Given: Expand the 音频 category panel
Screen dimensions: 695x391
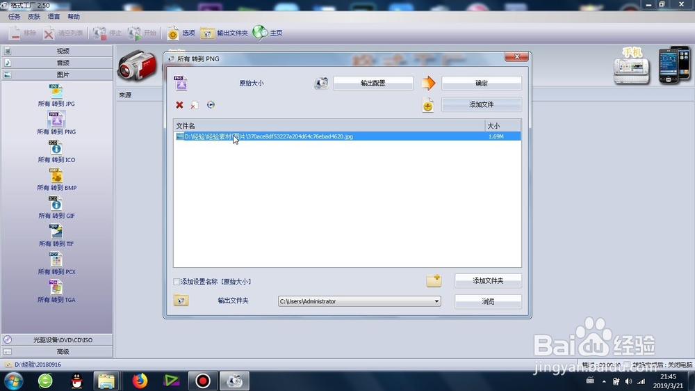Looking at the screenshot, I should tap(57, 63).
